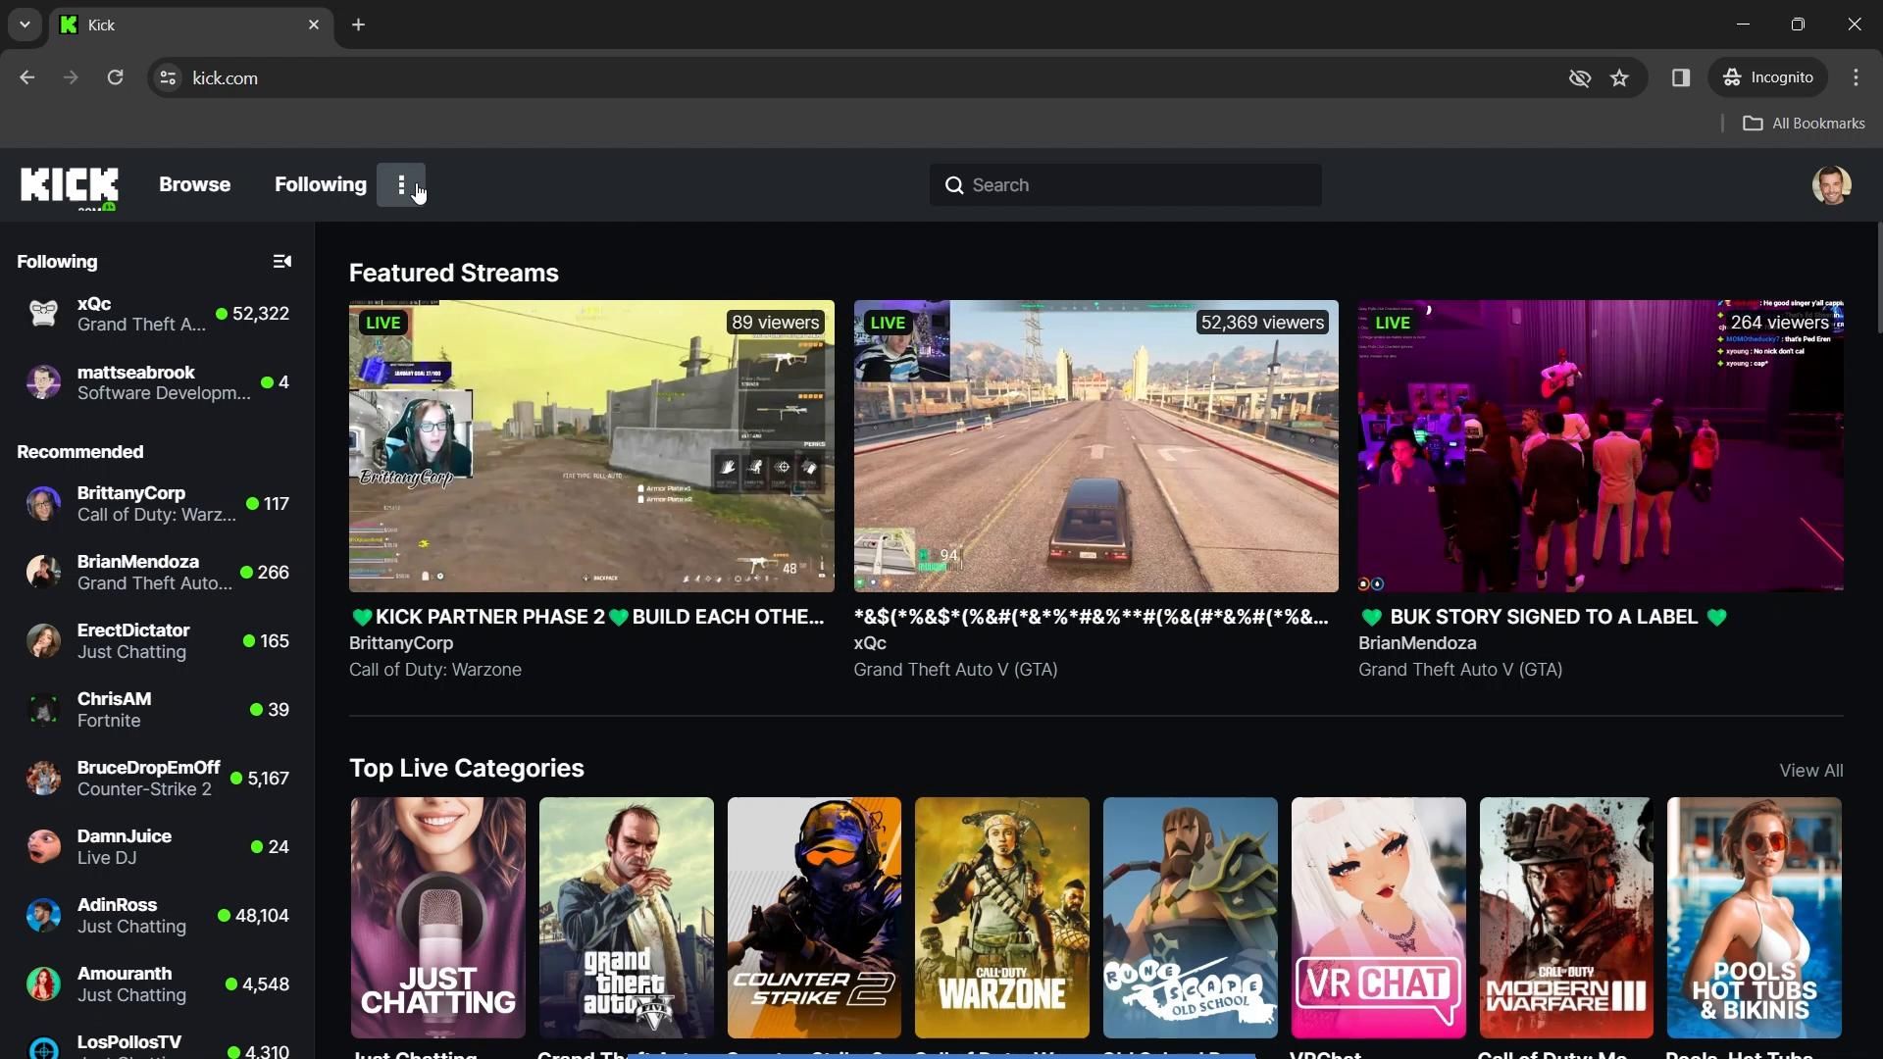Screen dimensions: 1883x1059
Task: Open the user profile avatar menu
Action: tap(1830, 185)
